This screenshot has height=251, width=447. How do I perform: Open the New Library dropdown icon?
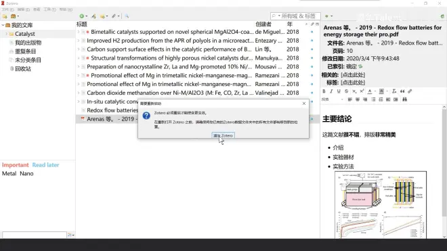point(14,16)
